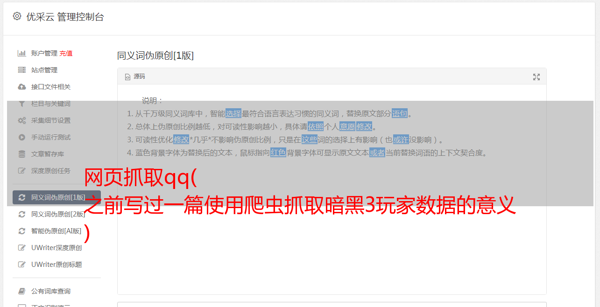Click the refresh icon for 同义词伪原创[2版]

(21, 214)
